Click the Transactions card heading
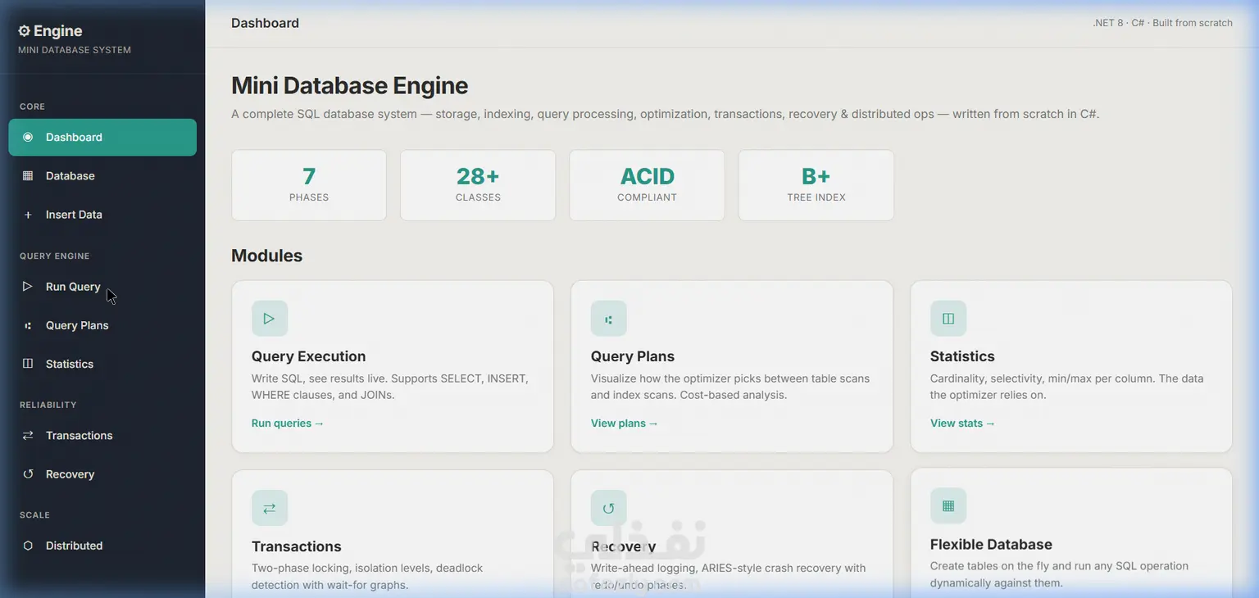The image size is (1259, 598). point(297,546)
